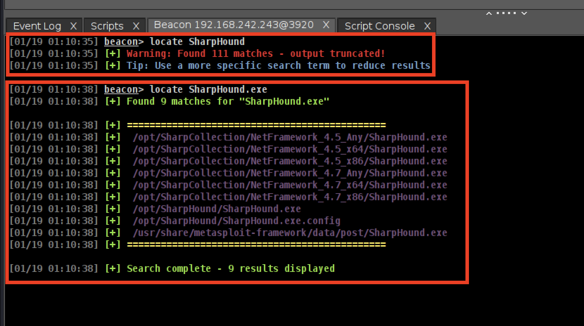Screen dimensions: 584x326
Task: Click the split pane collapse-down arrow
Action: 524,13
